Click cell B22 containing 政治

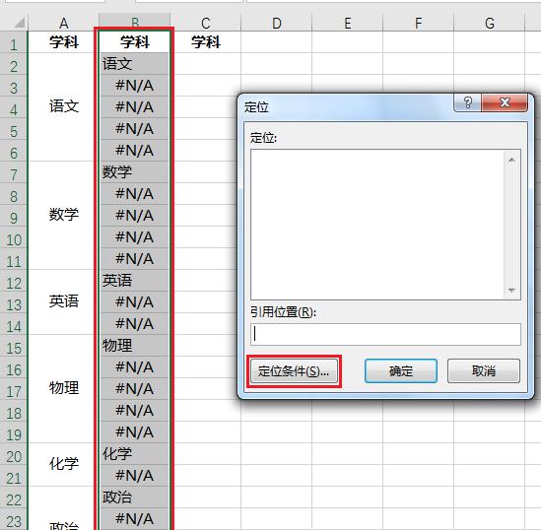[135, 497]
